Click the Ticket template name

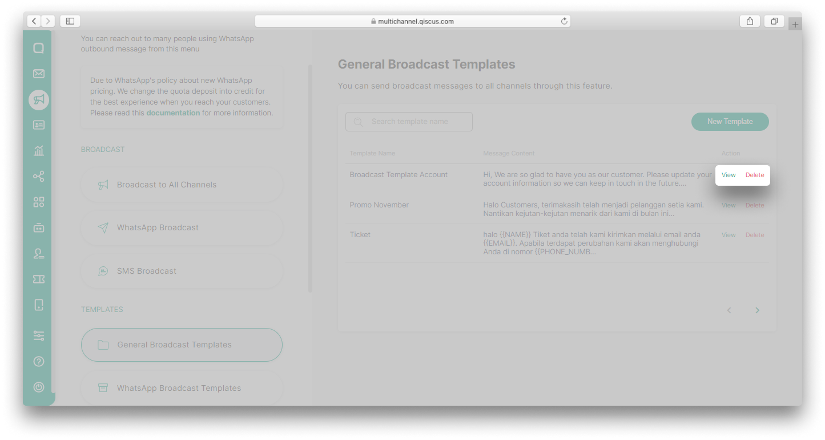pos(360,235)
